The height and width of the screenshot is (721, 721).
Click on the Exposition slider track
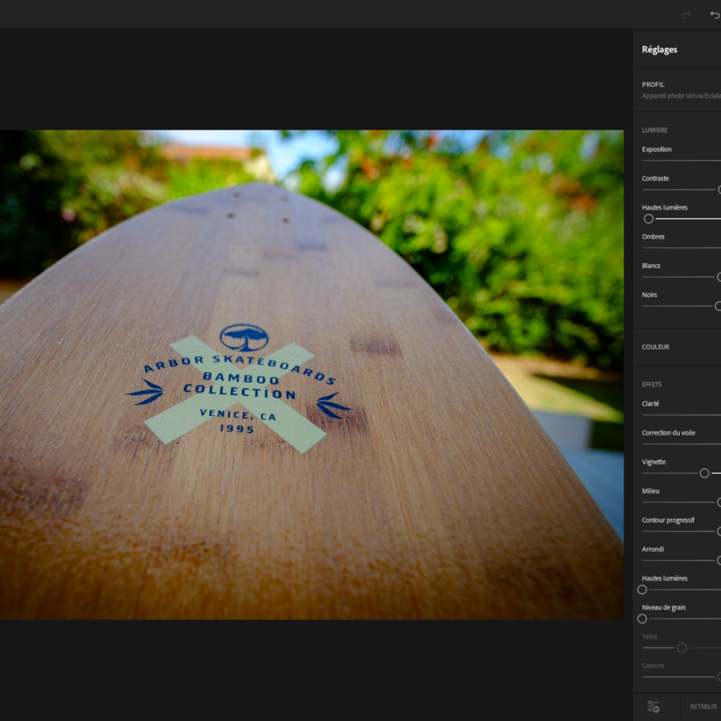[x=681, y=161]
